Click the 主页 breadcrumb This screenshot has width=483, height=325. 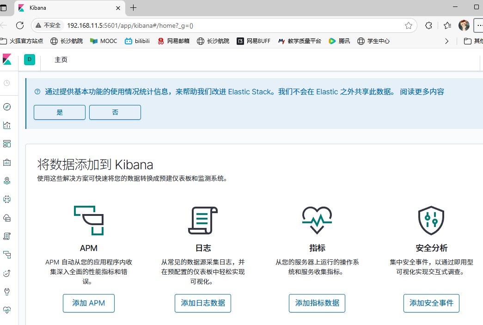click(61, 60)
